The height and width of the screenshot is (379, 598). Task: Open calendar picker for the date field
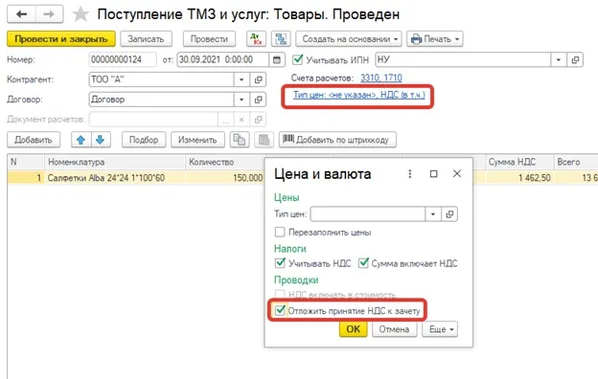tap(277, 59)
